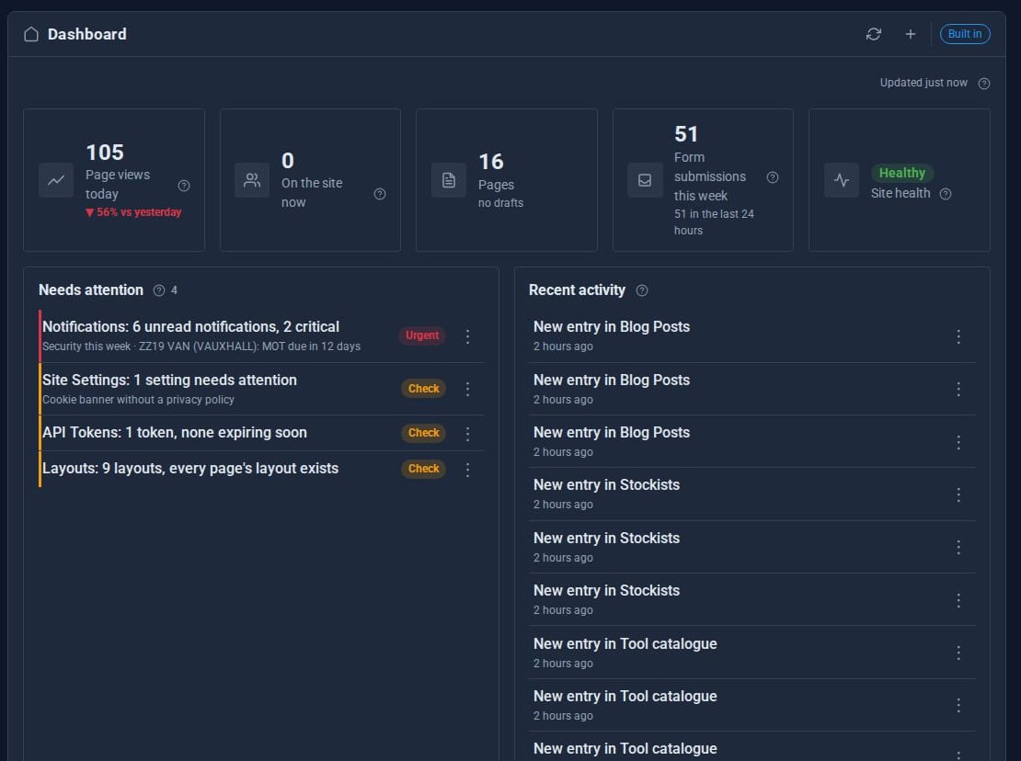Click Check badge on Layouts row
The width and height of the screenshot is (1021, 761).
pyautogui.click(x=423, y=469)
